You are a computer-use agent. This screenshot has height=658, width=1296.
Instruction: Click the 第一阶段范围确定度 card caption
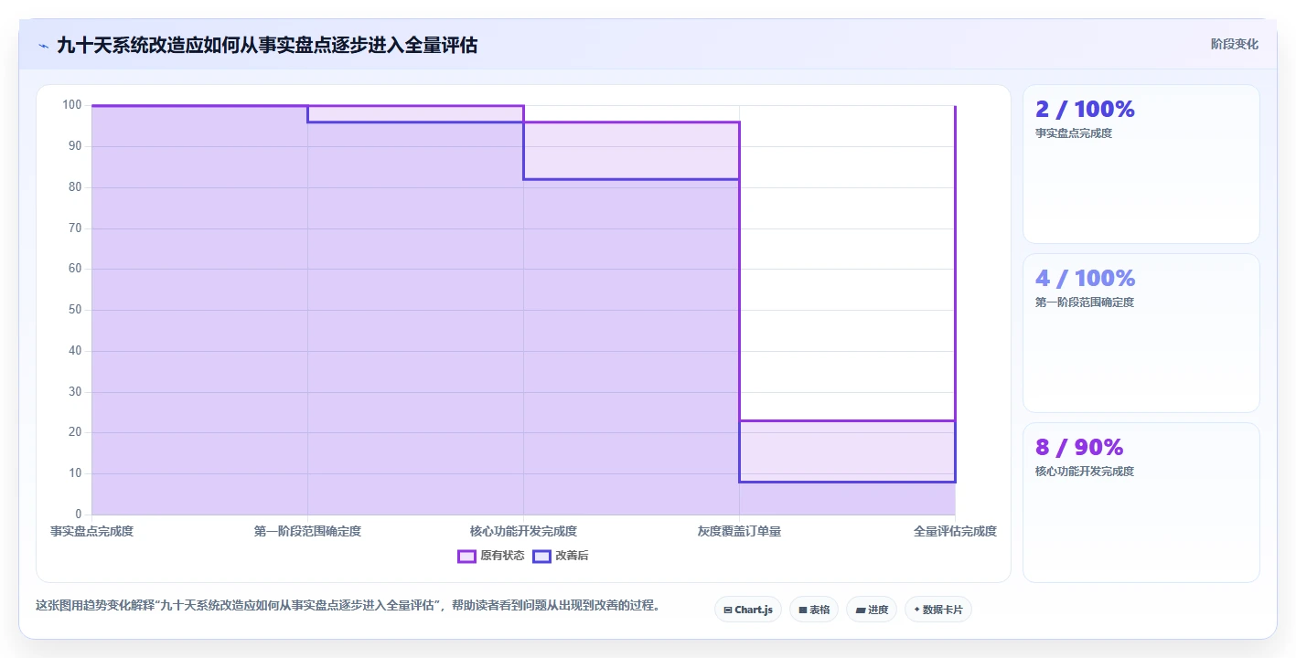tap(1085, 302)
